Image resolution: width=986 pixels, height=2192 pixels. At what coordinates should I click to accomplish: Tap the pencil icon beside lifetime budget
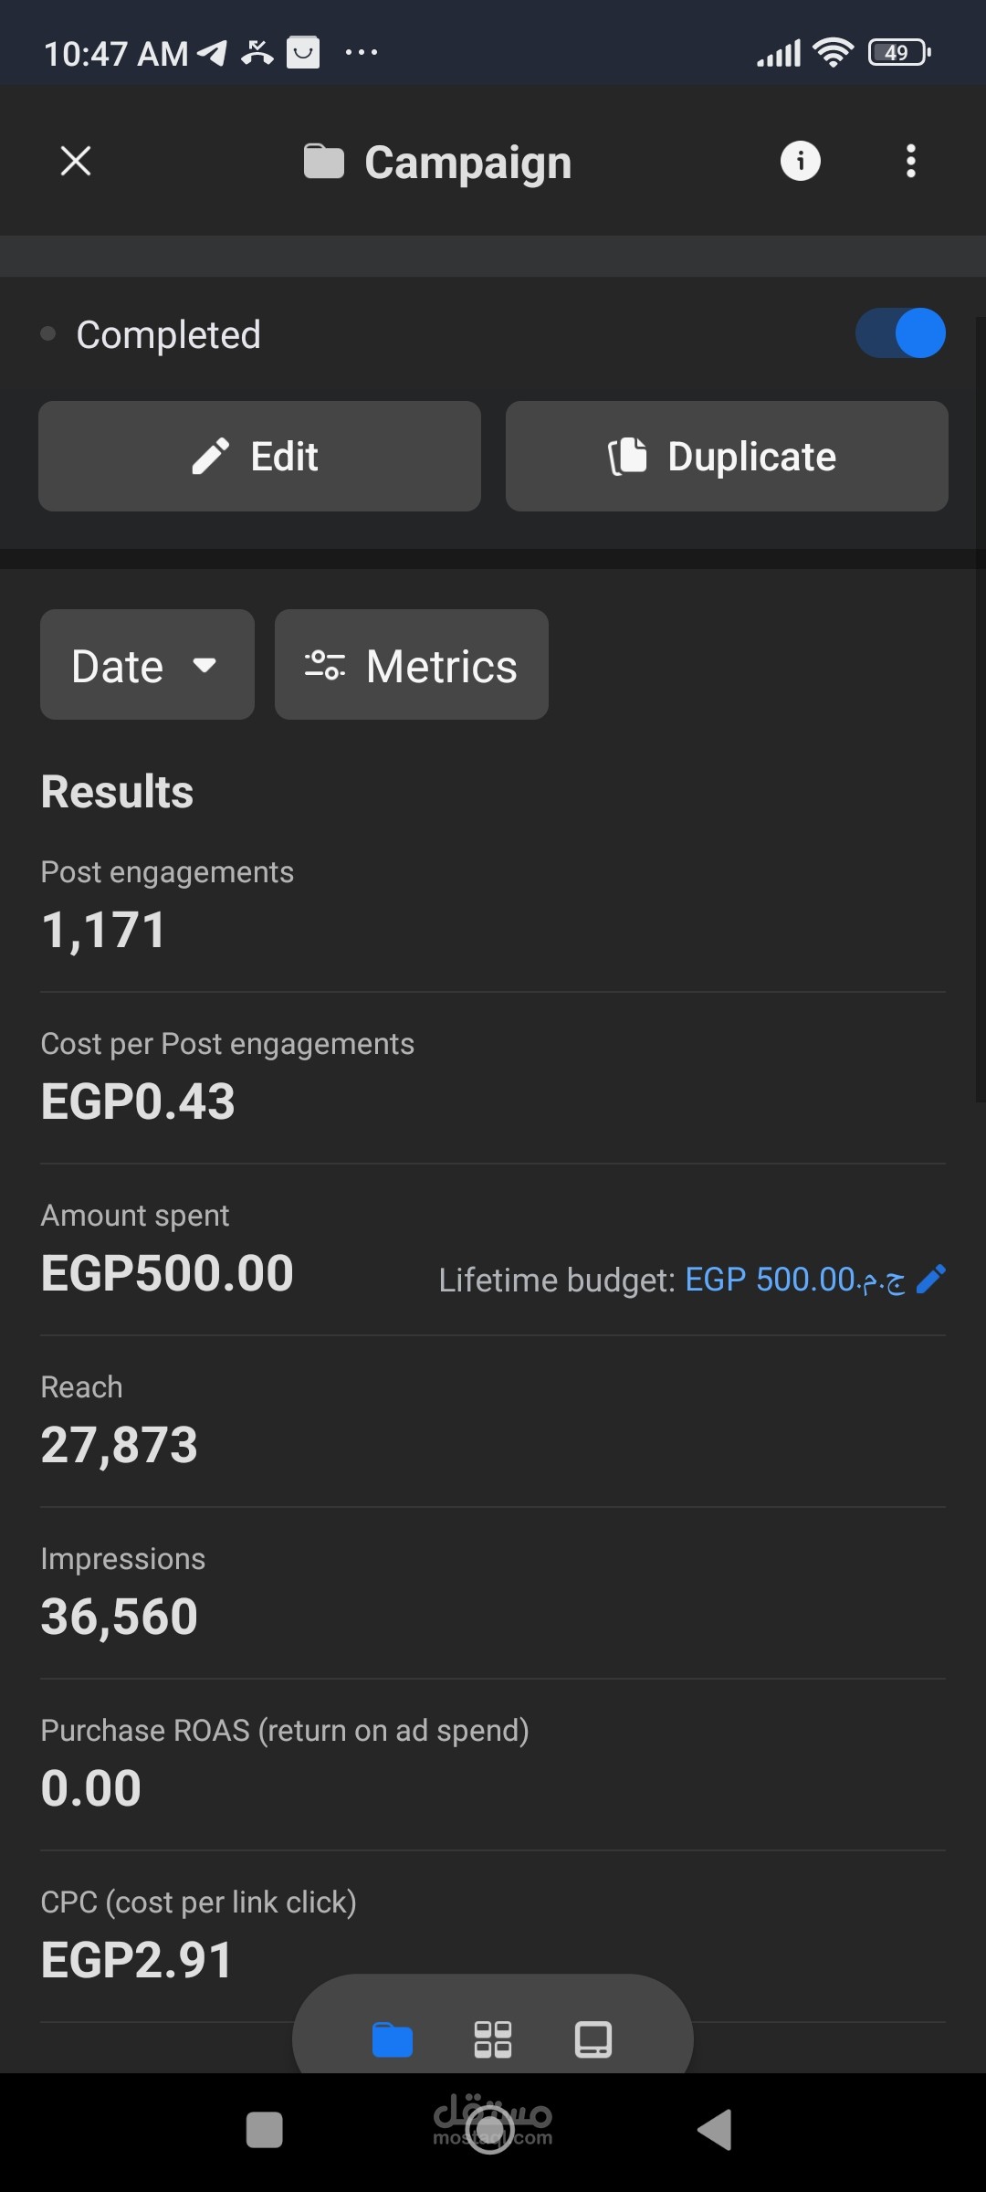[930, 1280]
